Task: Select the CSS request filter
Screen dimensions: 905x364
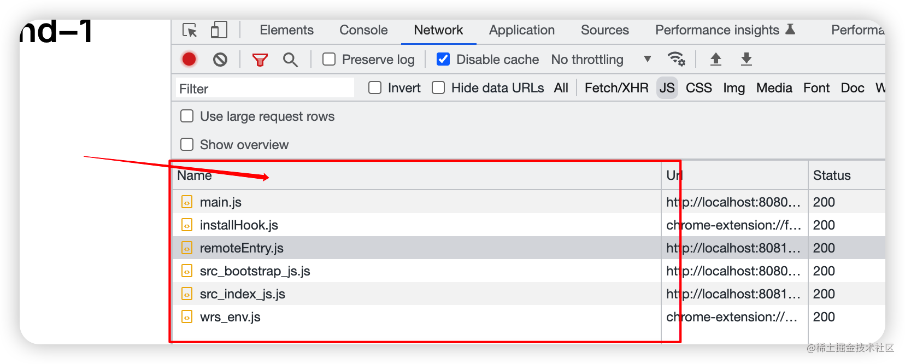Action: pyautogui.click(x=698, y=87)
